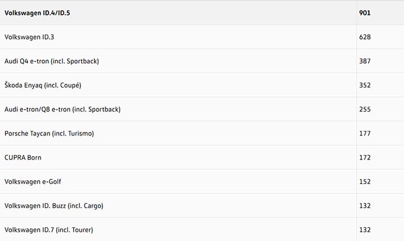Select the 152 figure
404x241 pixels.
pyautogui.click(x=364, y=181)
